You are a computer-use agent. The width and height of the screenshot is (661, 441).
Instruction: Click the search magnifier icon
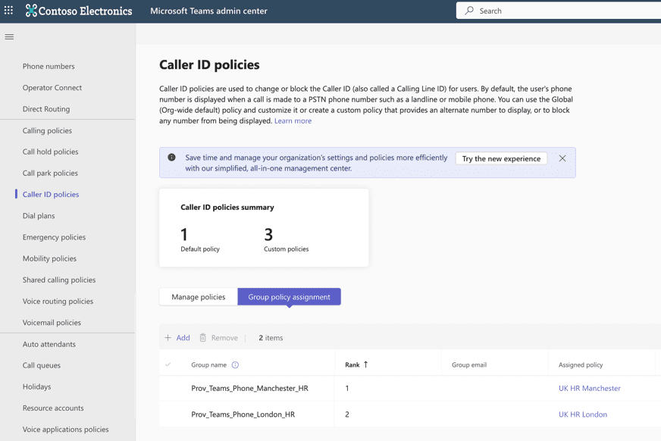(x=468, y=11)
